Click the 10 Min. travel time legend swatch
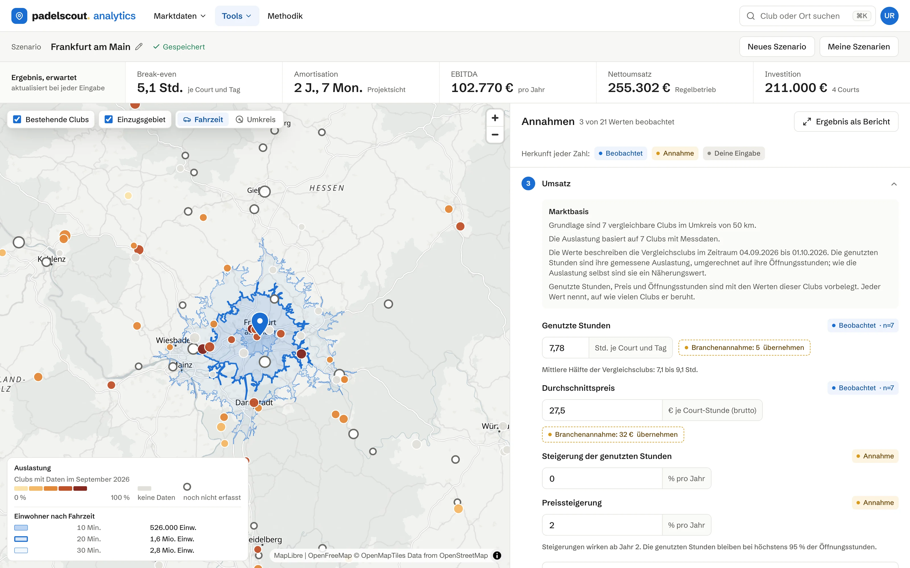Viewport: 910px width, 568px height. point(21,527)
